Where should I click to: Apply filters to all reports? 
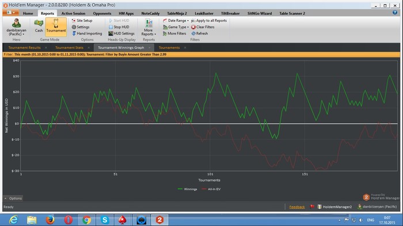tap(209, 21)
